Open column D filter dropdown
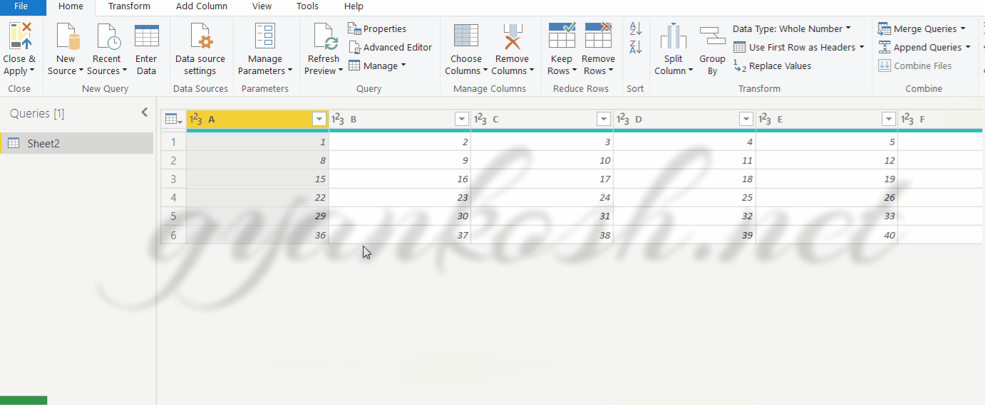 (x=746, y=120)
